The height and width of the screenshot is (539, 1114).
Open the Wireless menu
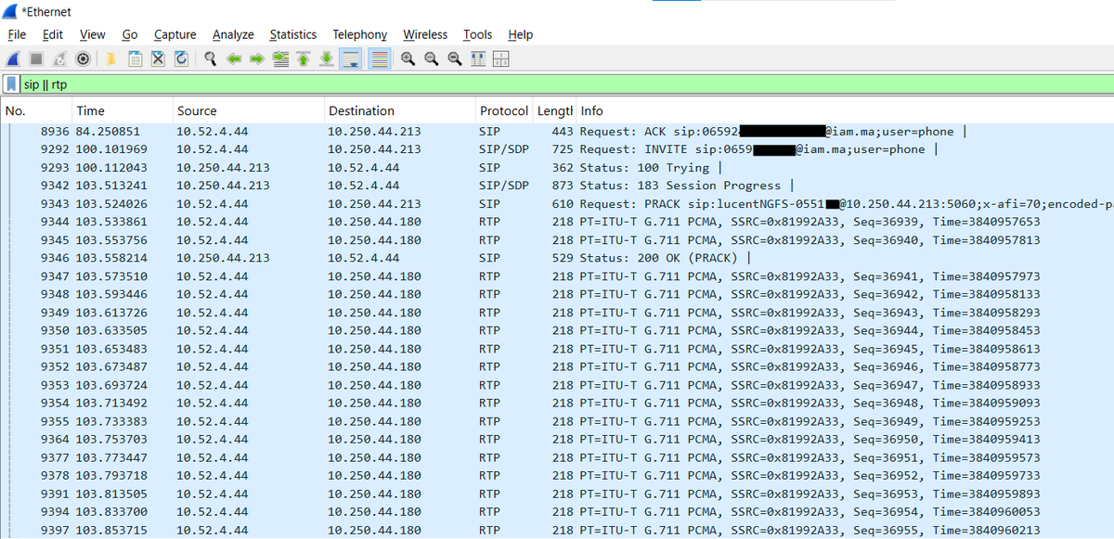[425, 34]
